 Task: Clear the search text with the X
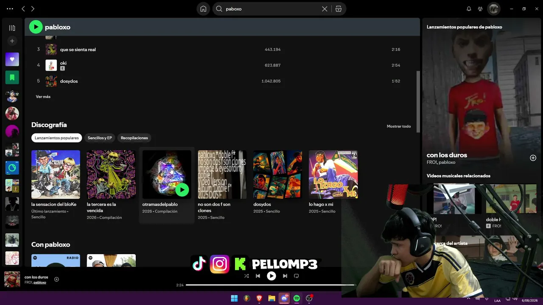325,9
